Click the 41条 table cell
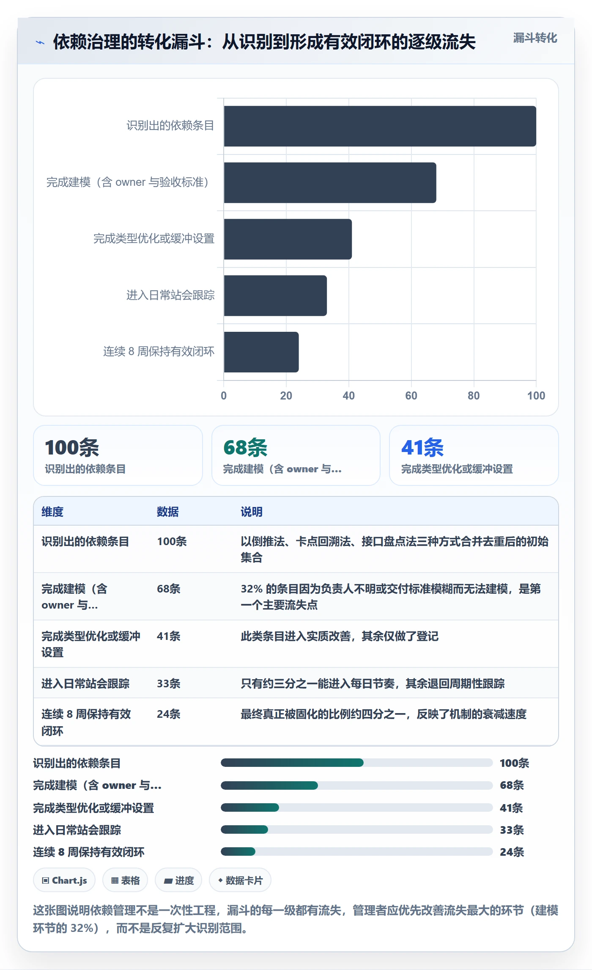This screenshot has width=592, height=970. (x=169, y=636)
